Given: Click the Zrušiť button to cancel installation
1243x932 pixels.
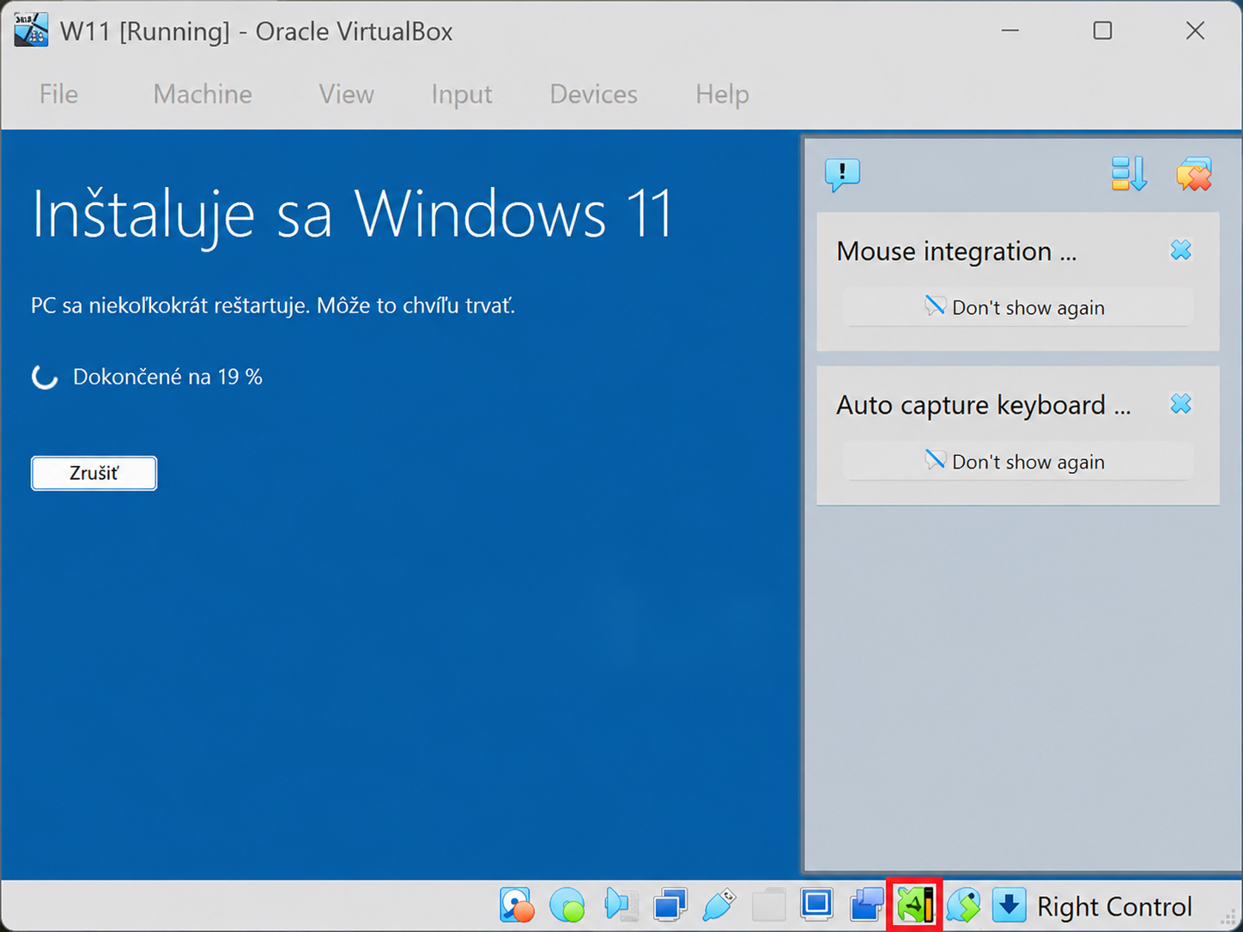Looking at the screenshot, I should point(94,473).
